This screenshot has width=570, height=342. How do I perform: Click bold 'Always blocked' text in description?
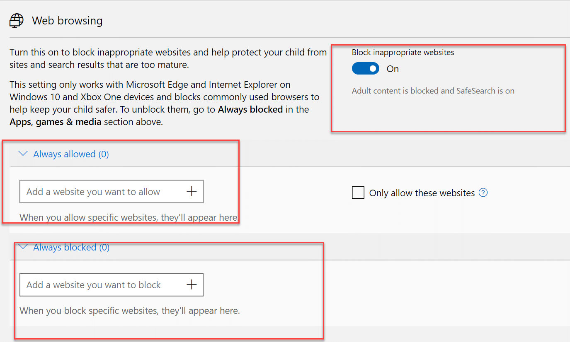click(250, 110)
